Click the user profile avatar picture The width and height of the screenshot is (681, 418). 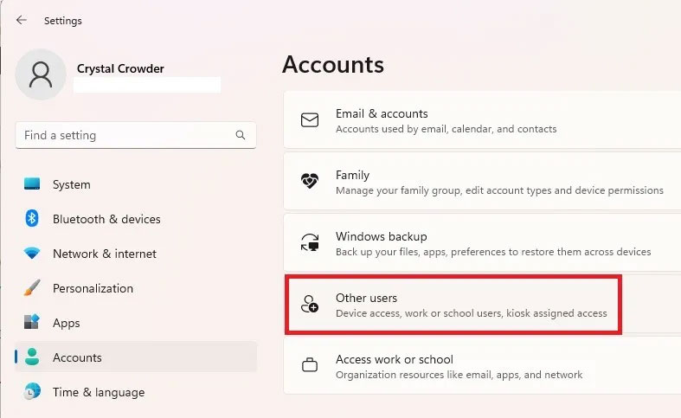[40, 74]
